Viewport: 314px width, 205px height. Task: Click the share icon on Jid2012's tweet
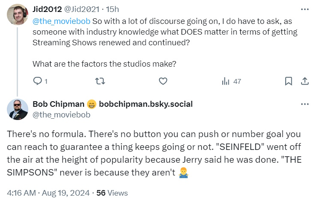tap(305, 81)
